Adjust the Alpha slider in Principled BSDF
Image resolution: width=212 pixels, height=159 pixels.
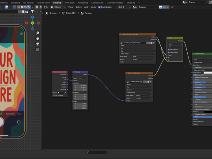pyautogui.click(x=202, y=117)
